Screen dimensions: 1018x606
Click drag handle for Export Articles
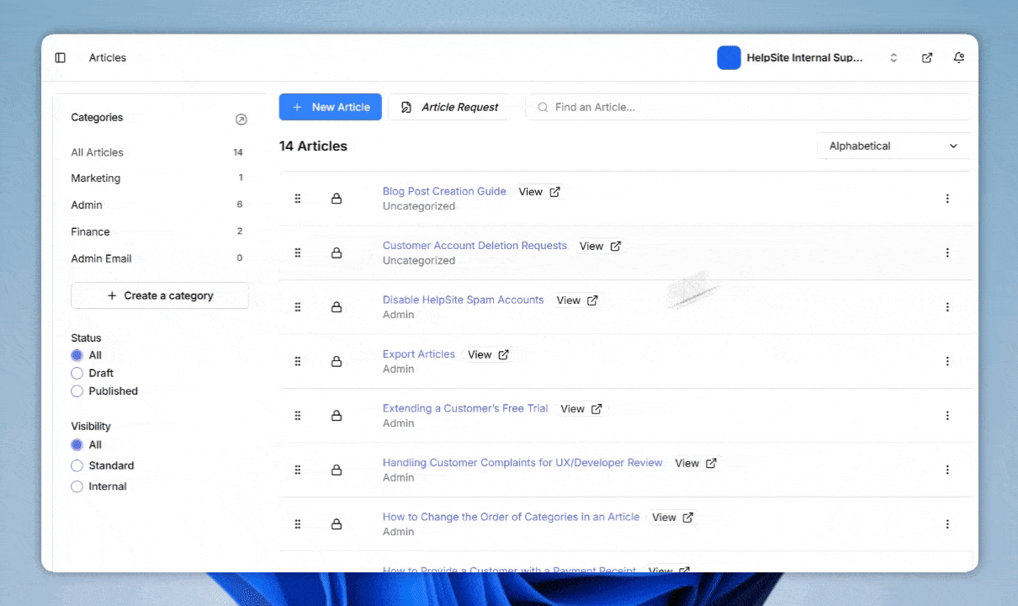click(x=298, y=361)
